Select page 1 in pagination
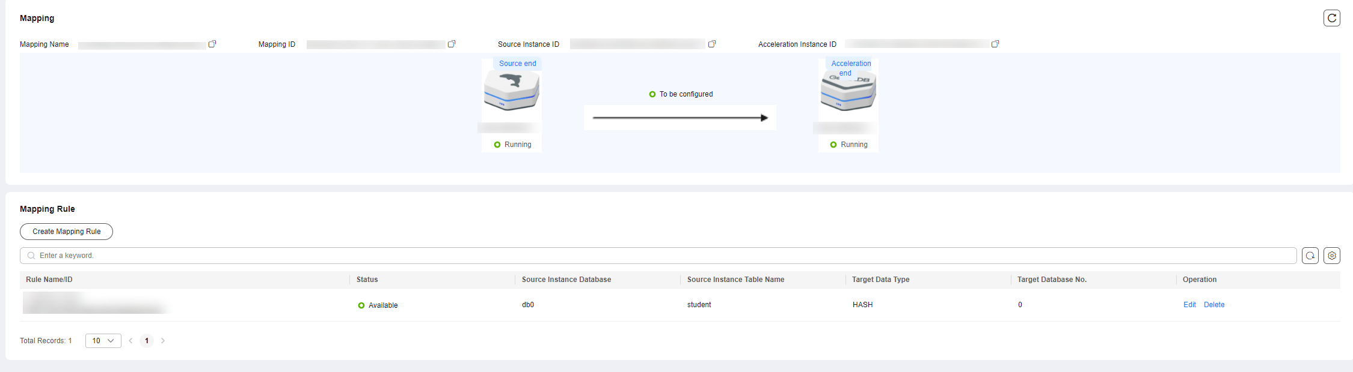The height and width of the screenshot is (372, 1353). tap(147, 341)
